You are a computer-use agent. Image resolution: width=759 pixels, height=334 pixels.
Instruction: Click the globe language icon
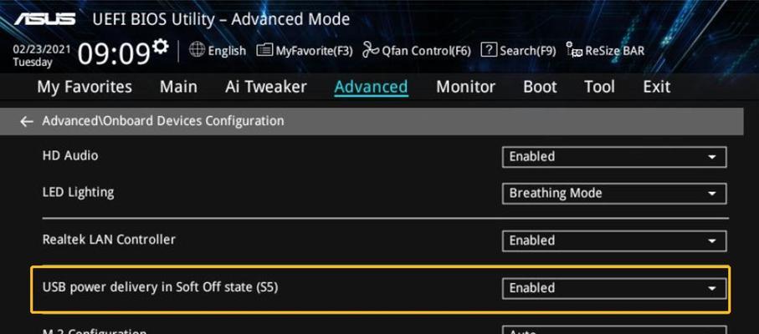click(197, 50)
